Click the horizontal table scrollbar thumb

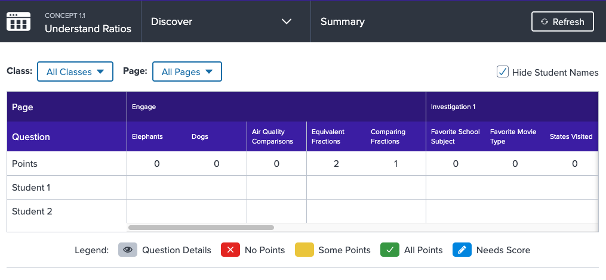point(201,228)
